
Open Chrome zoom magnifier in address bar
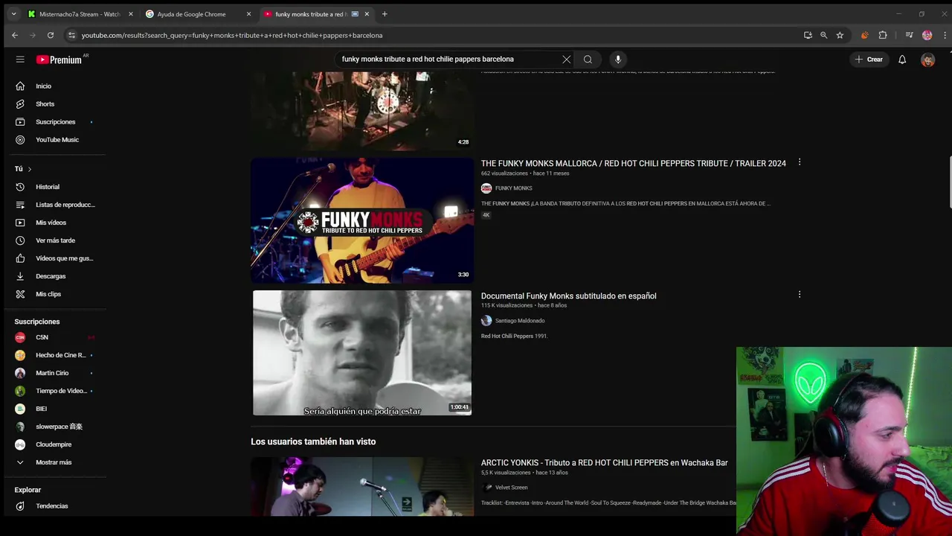point(823,35)
